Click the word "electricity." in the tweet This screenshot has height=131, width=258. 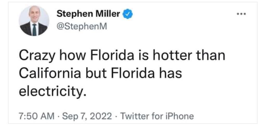click(52, 91)
